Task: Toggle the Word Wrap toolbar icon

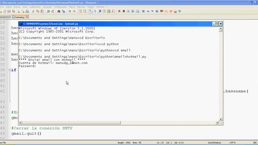Action: (x=91, y=11)
